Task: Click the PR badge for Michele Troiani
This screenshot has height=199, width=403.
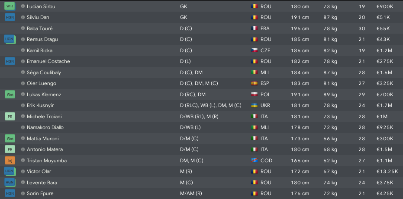Action: 10,117
